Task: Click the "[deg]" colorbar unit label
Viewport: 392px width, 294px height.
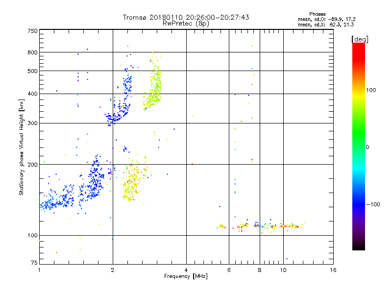Action: click(360, 39)
